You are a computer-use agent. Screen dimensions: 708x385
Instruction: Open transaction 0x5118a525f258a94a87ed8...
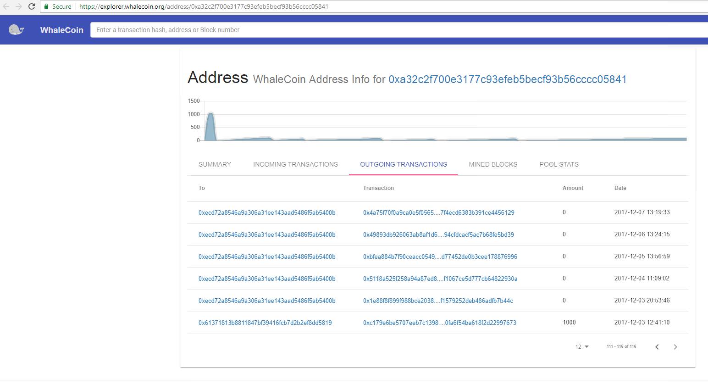[440, 279]
